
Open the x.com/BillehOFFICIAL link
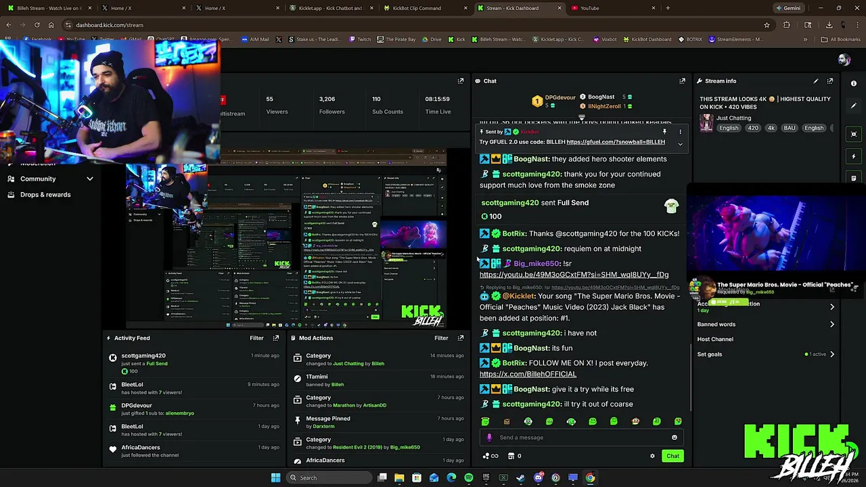pos(528,374)
